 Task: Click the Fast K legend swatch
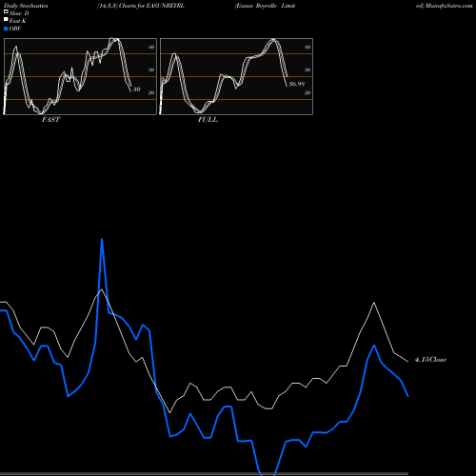click(6, 19)
